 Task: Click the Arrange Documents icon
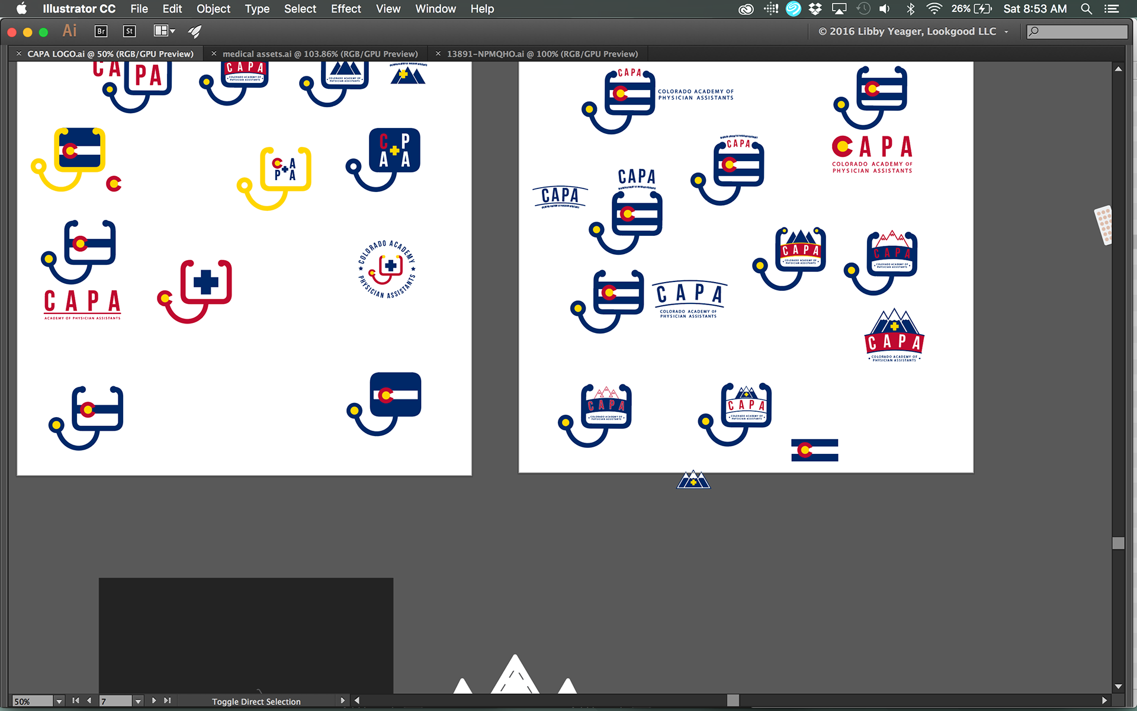point(160,31)
